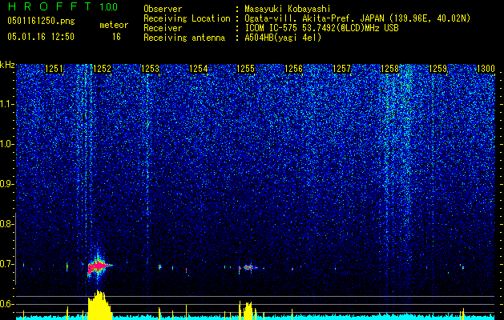Click the 1256 time marker

click(x=294, y=69)
